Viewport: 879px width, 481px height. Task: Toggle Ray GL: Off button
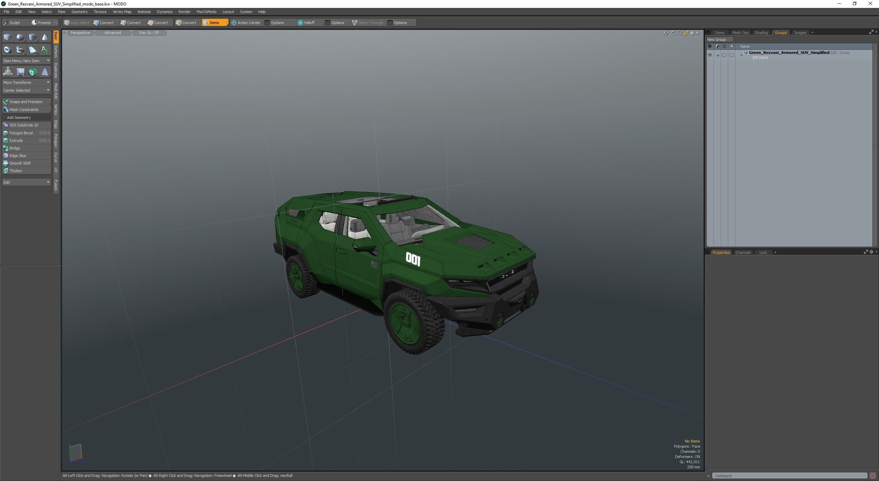coord(149,33)
